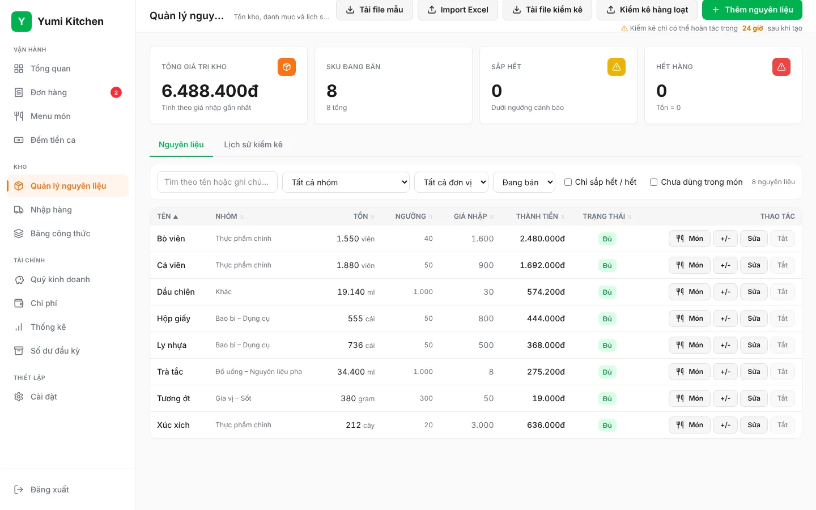Image resolution: width=816 pixels, height=510 pixels.
Task: Open the Tất cả nhóm dropdown
Action: pos(346,182)
